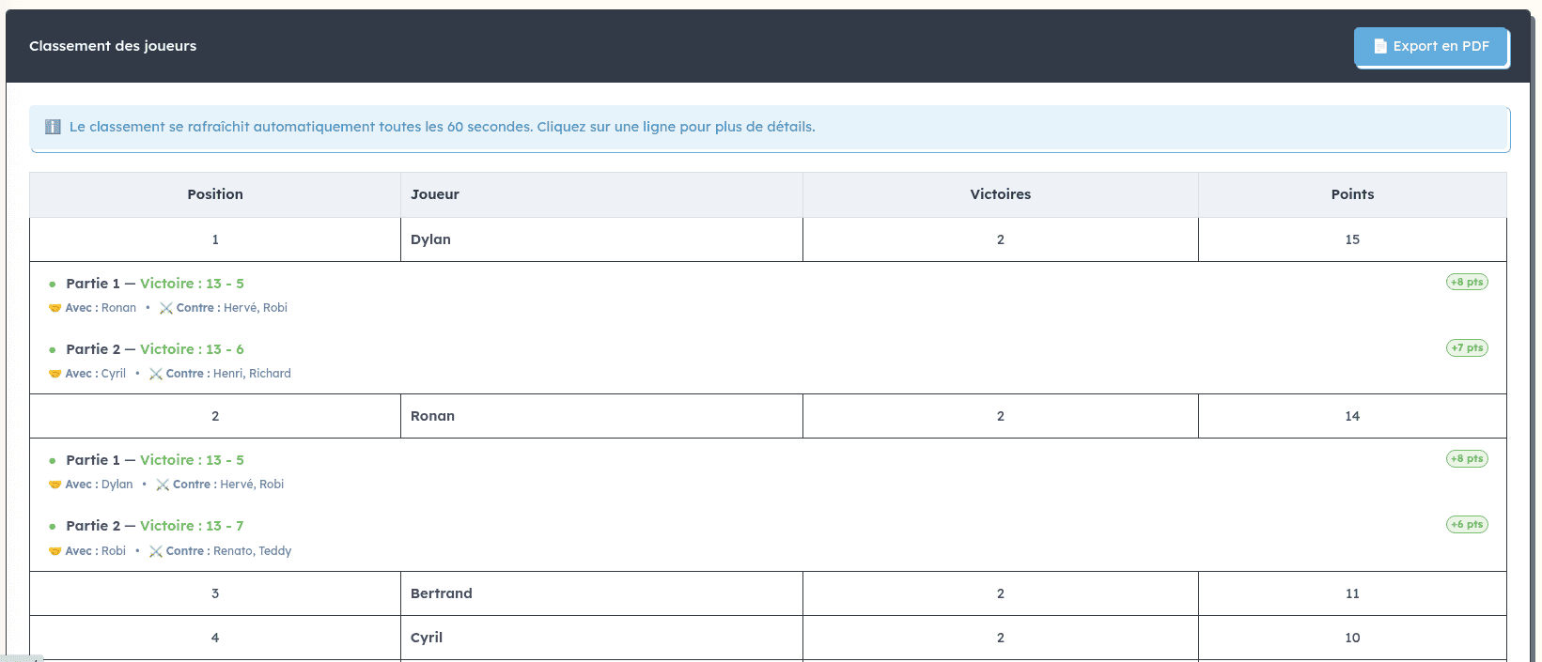Click the '+8 pts' badge under Dylan

tap(1466, 282)
